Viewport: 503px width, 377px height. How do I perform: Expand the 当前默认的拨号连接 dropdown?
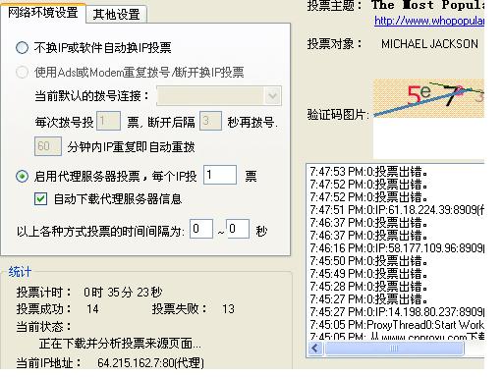(272, 96)
